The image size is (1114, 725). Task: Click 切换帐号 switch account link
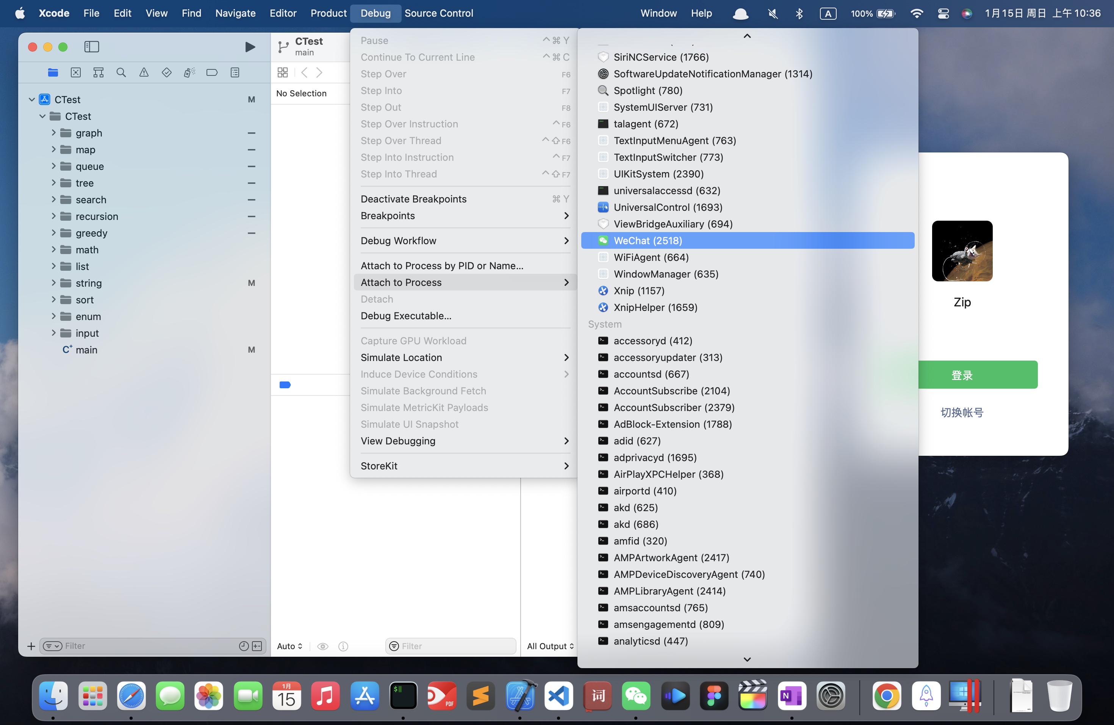961,411
